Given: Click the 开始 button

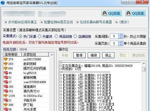Looking at the screenshot, I should (65, 55).
